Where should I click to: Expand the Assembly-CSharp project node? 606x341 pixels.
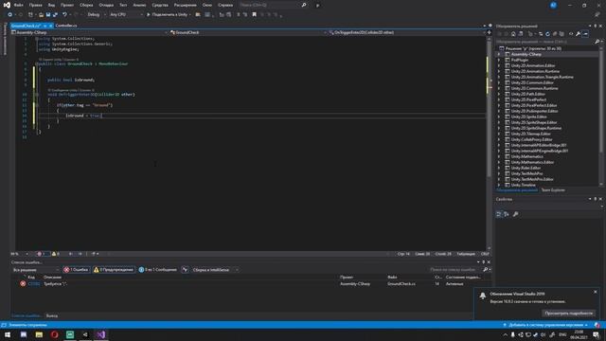[499, 55]
